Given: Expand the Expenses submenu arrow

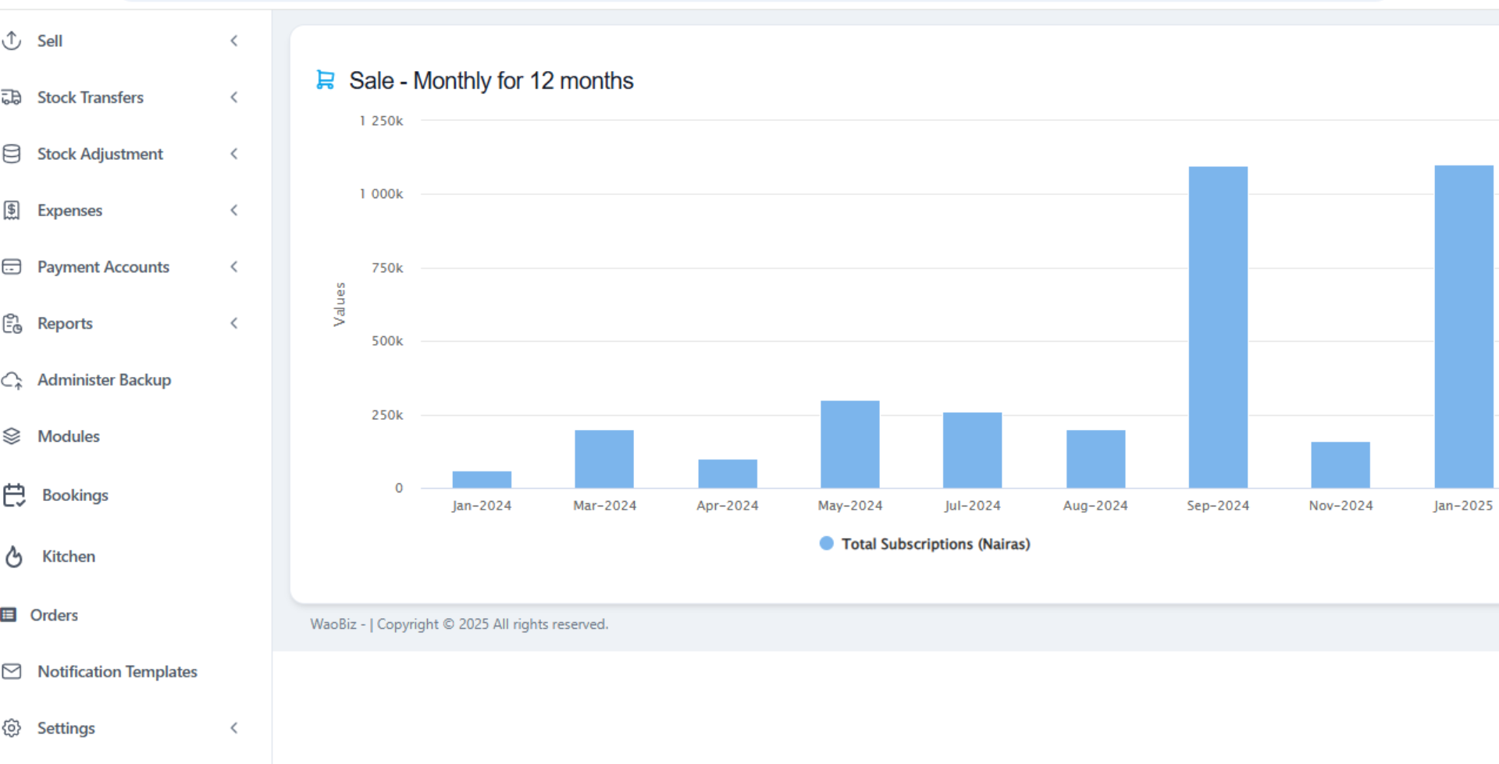Looking at the screenshot, I should point(234,210).
